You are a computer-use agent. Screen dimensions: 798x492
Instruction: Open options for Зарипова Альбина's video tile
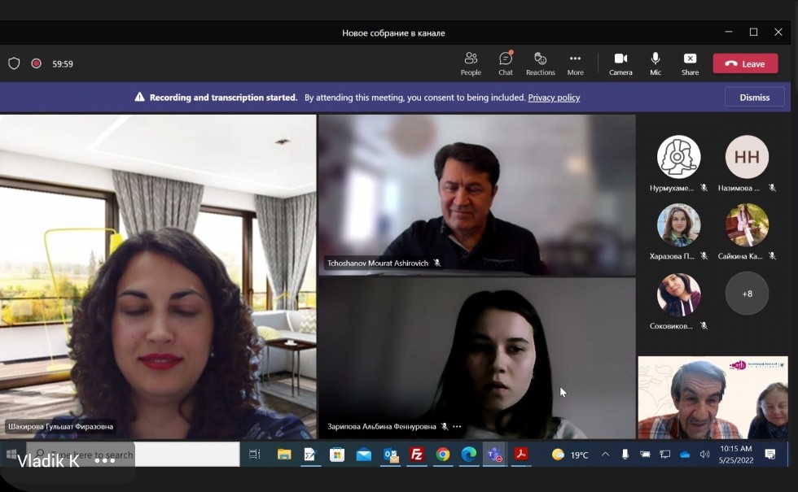457,426
